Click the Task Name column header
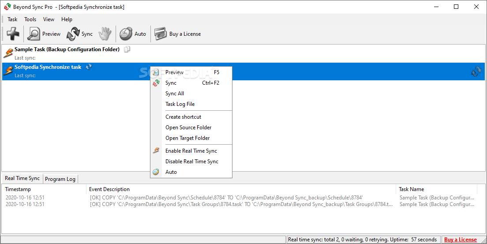This screenshot has height=244, width=487. (436, 189)
